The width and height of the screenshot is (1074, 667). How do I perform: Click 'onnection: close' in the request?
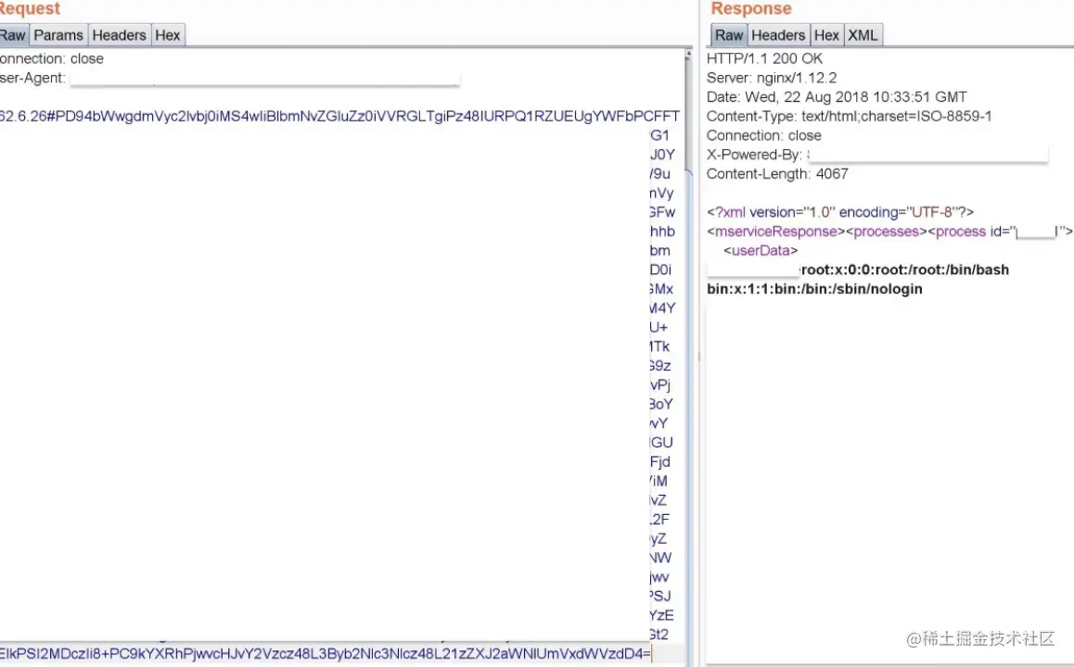point(52,59)
